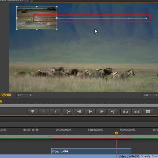The width and height of the screenshot is (158, 158).
Task: Click the motion path end keyframe
Action: [146, 18]
